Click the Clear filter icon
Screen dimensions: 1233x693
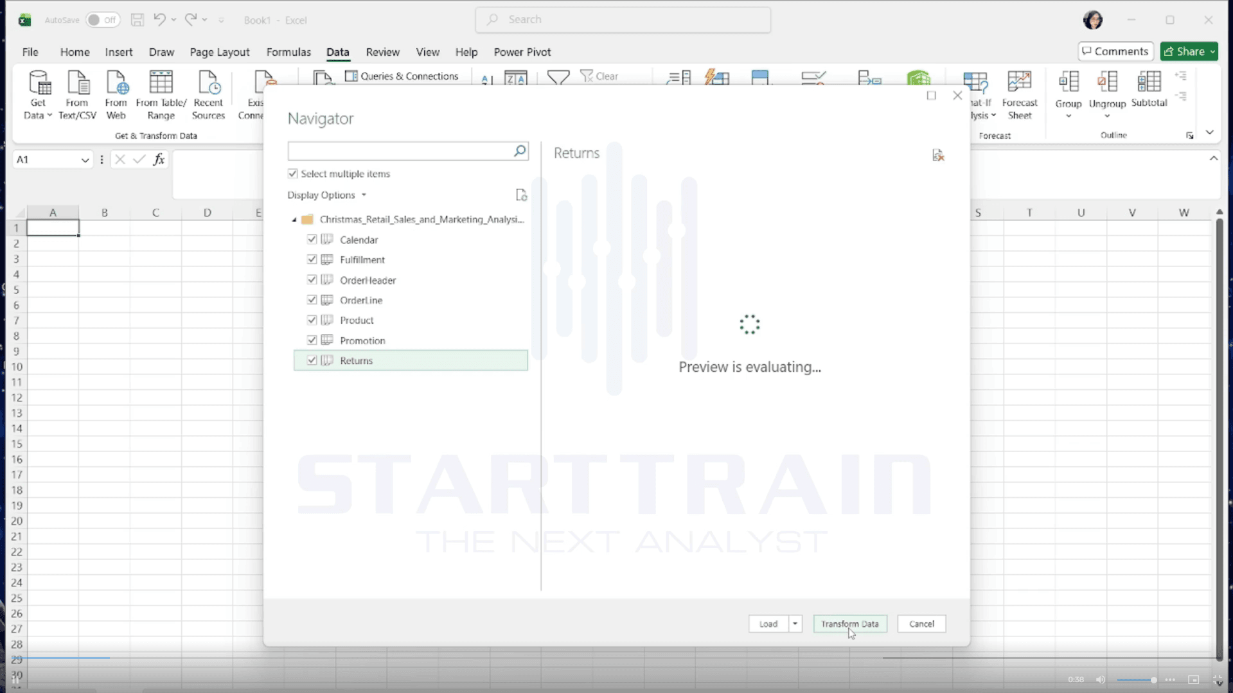599,76
